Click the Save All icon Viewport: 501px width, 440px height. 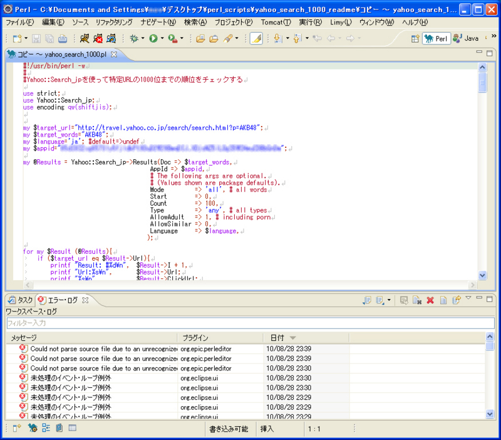49,39
